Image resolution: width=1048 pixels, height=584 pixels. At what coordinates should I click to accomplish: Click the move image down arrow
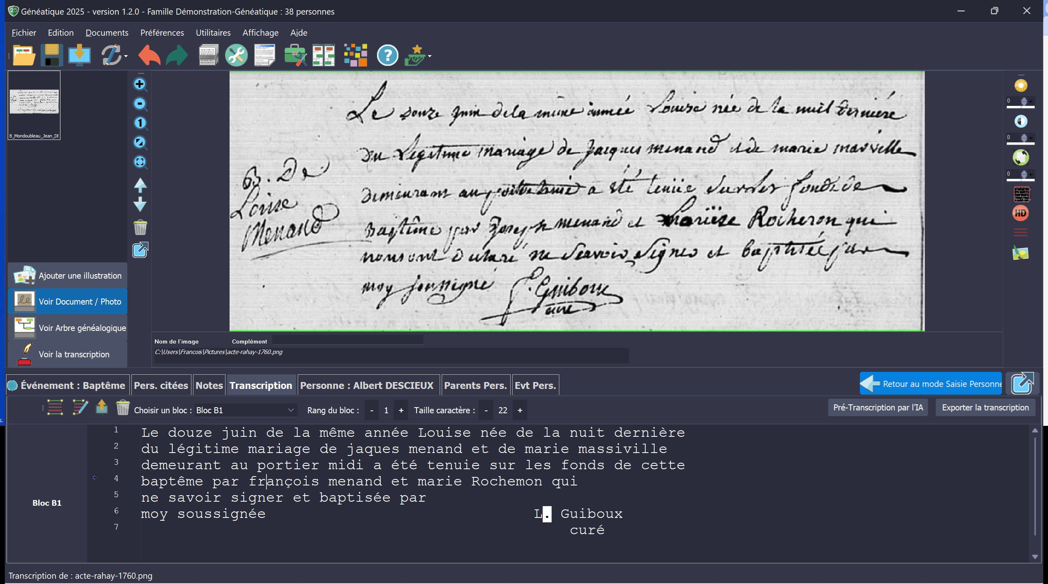coord(140,204)
